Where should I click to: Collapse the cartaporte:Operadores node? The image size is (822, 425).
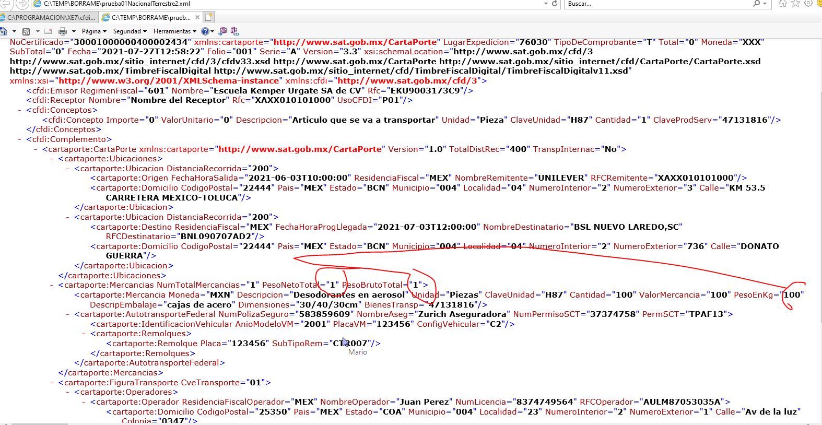coord(68,392)
